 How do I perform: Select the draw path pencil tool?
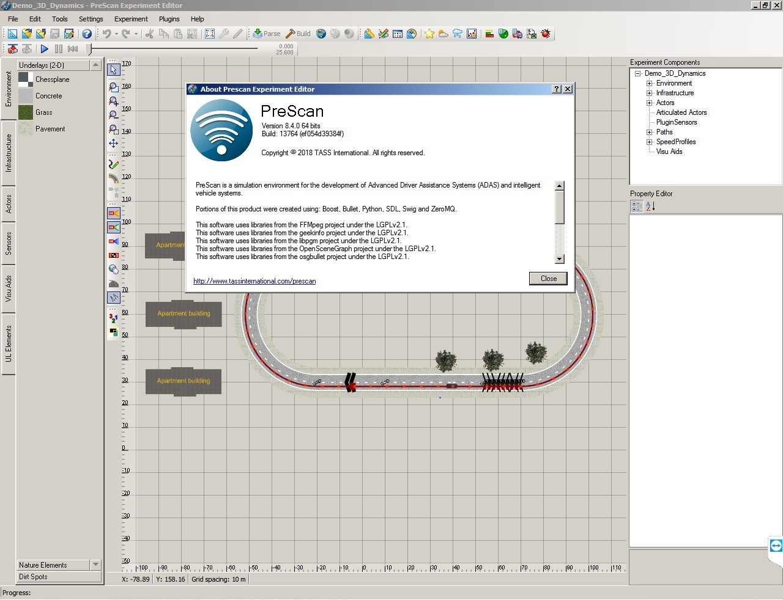coord(114,164)
